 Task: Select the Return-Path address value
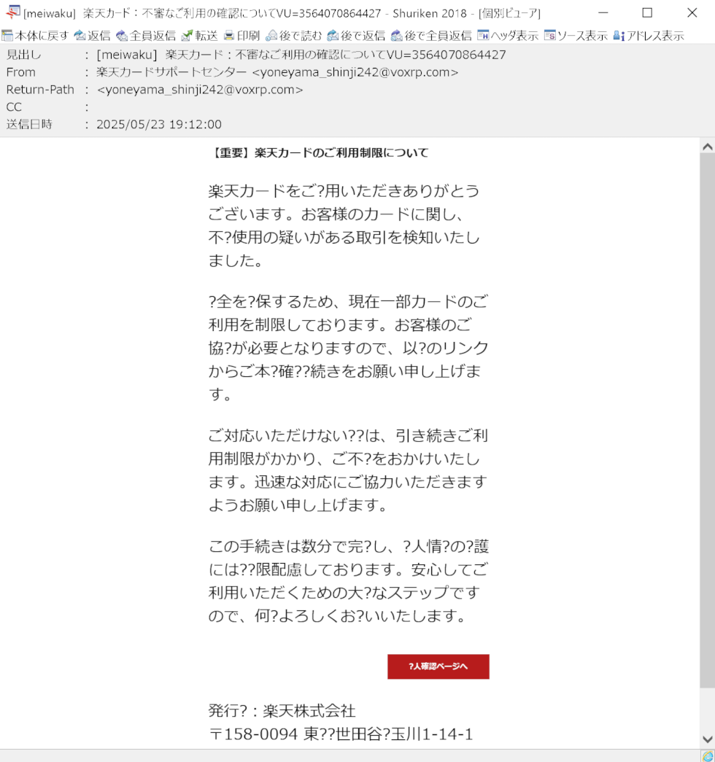click(x=200, y=90)
